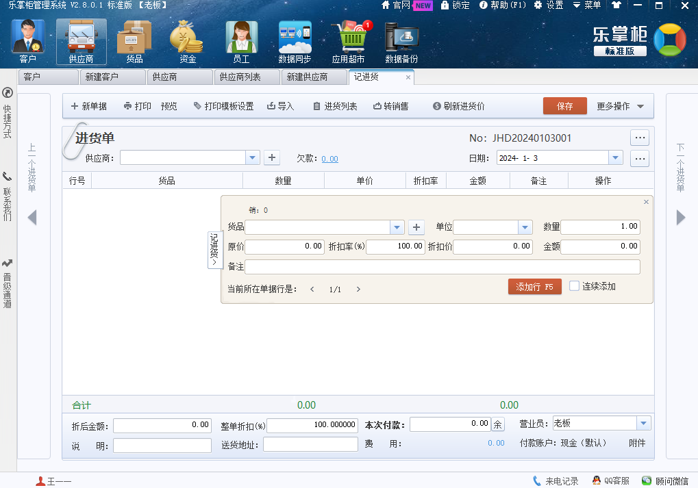The height and width of the screenshot is (488, 698).
Task: Open the 客户 (Customer) module icon
Action: click(x=28, y=41)
